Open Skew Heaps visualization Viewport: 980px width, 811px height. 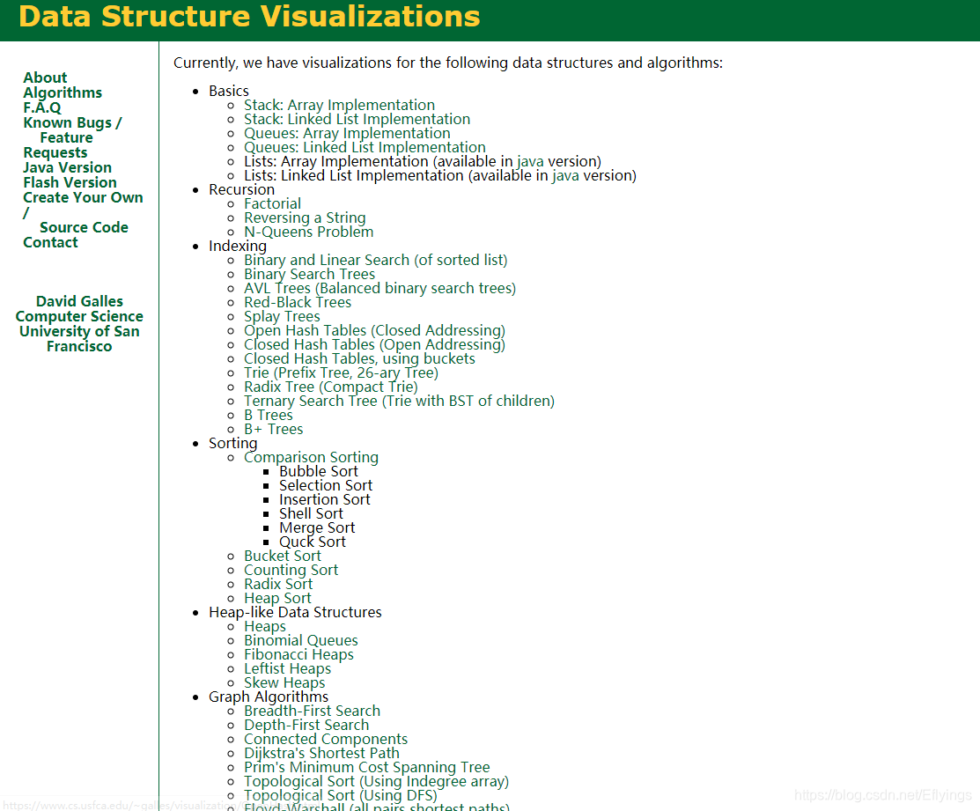[284, 683]
